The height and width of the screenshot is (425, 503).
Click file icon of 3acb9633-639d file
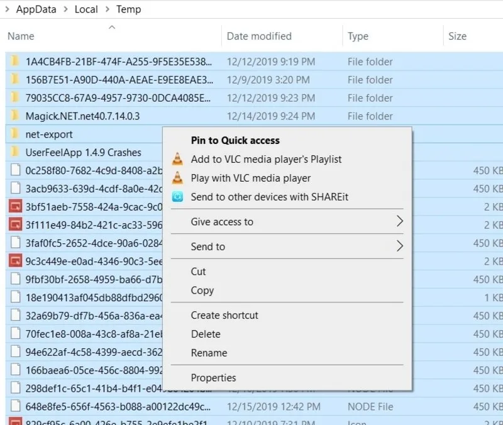[15, 188]
